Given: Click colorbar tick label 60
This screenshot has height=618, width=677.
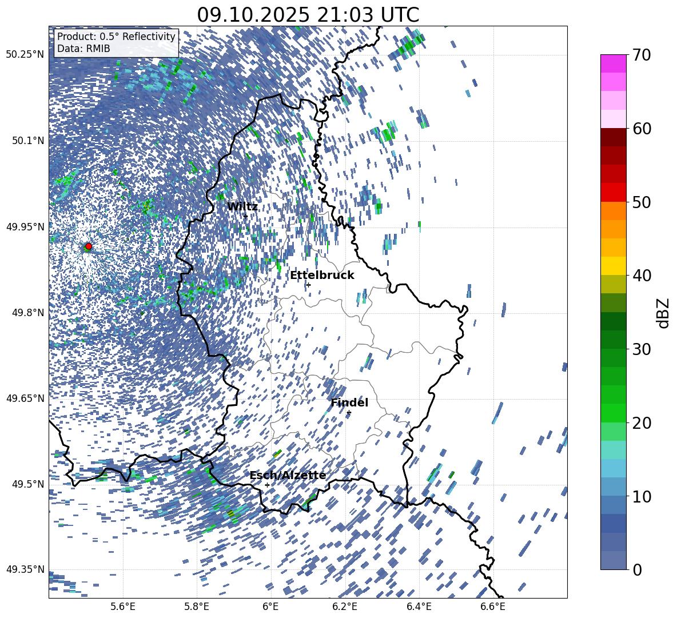Looking at the screenshot, I should coord(642,129).
